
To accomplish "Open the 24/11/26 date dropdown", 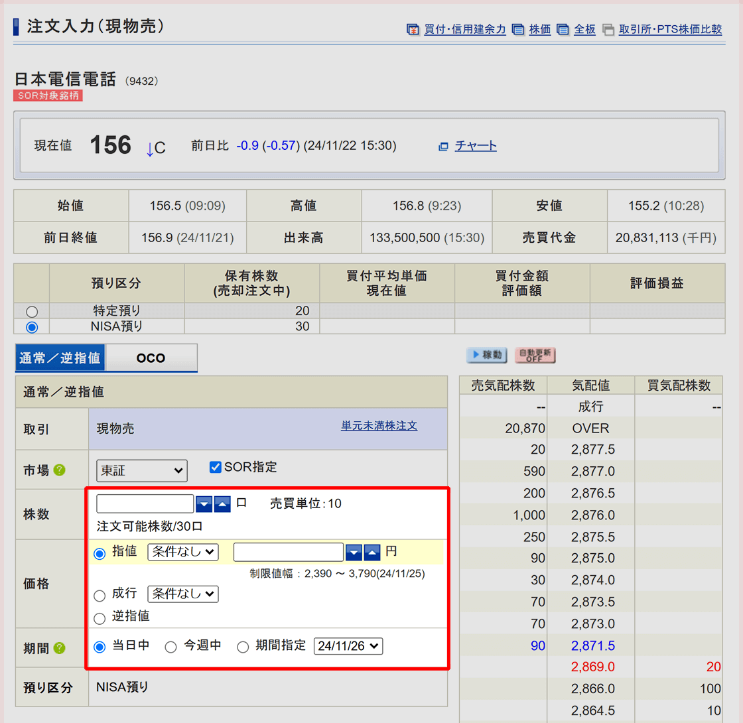I will pyautogui.click(x=348, y=646).
